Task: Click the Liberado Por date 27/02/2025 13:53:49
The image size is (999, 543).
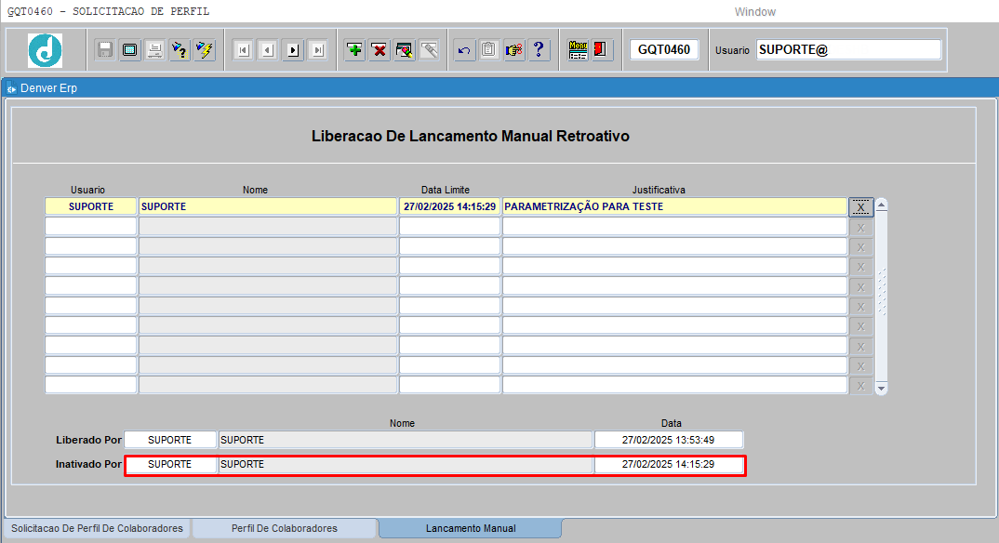Action: tap(669, 440)
